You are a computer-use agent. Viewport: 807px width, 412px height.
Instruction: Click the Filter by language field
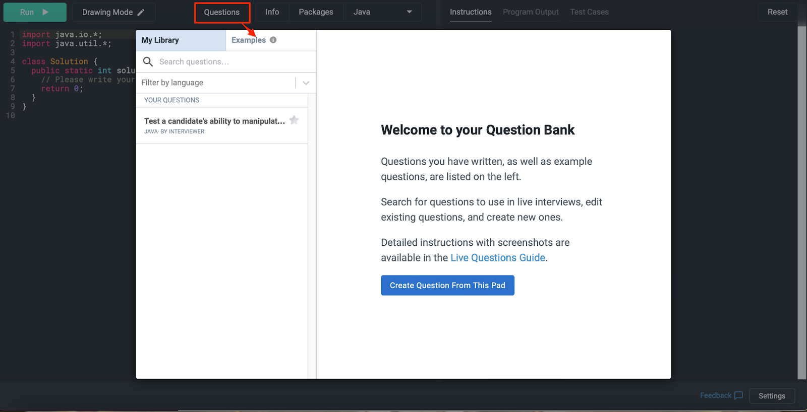pos(226,83)
